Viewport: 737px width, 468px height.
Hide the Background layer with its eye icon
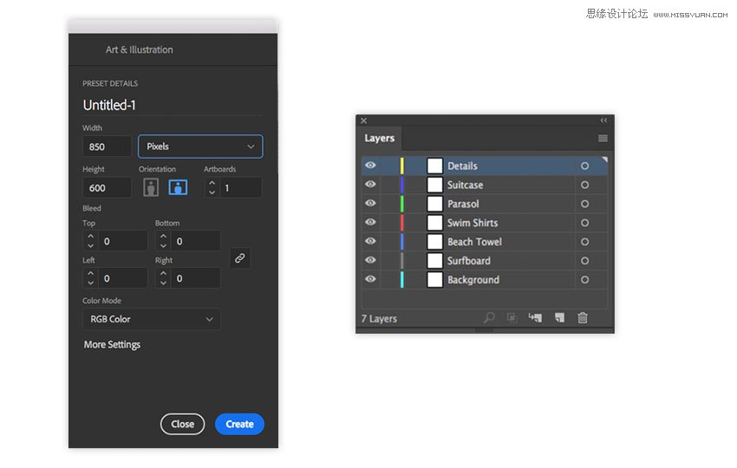tap(370, 280)
